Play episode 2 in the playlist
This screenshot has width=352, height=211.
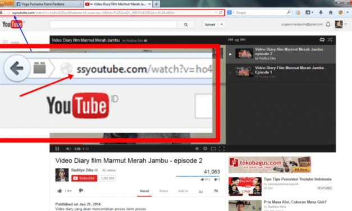(x=281, y=54)
